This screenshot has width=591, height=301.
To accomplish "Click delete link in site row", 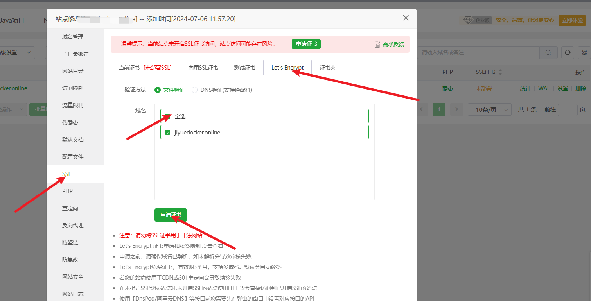I will coord(581,88).
